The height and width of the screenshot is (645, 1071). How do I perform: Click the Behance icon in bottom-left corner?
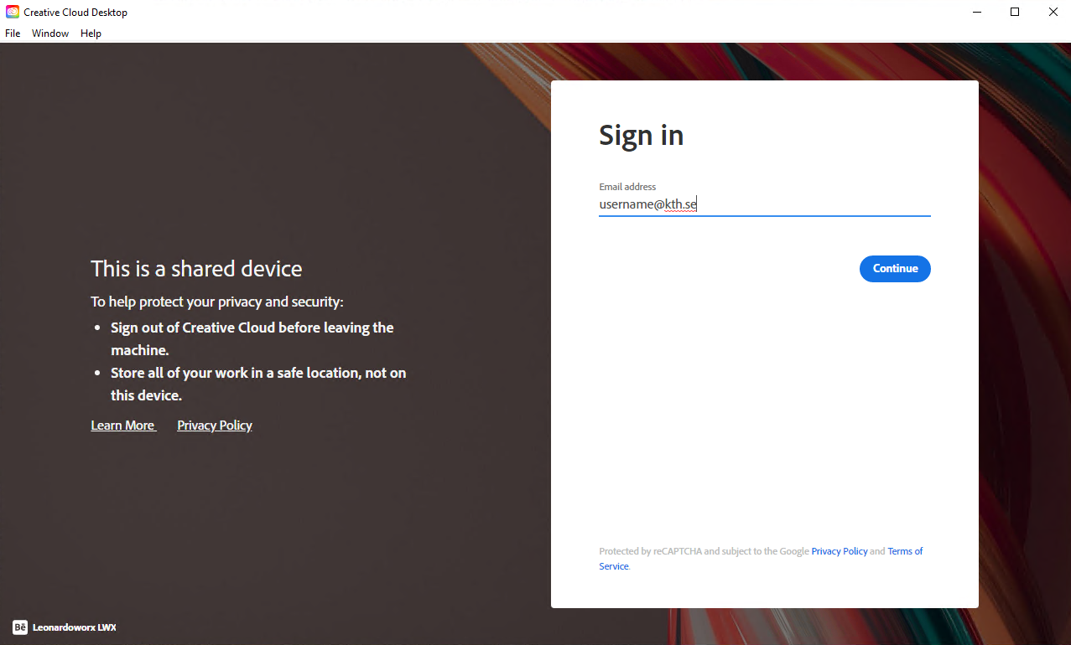(20, 627)
